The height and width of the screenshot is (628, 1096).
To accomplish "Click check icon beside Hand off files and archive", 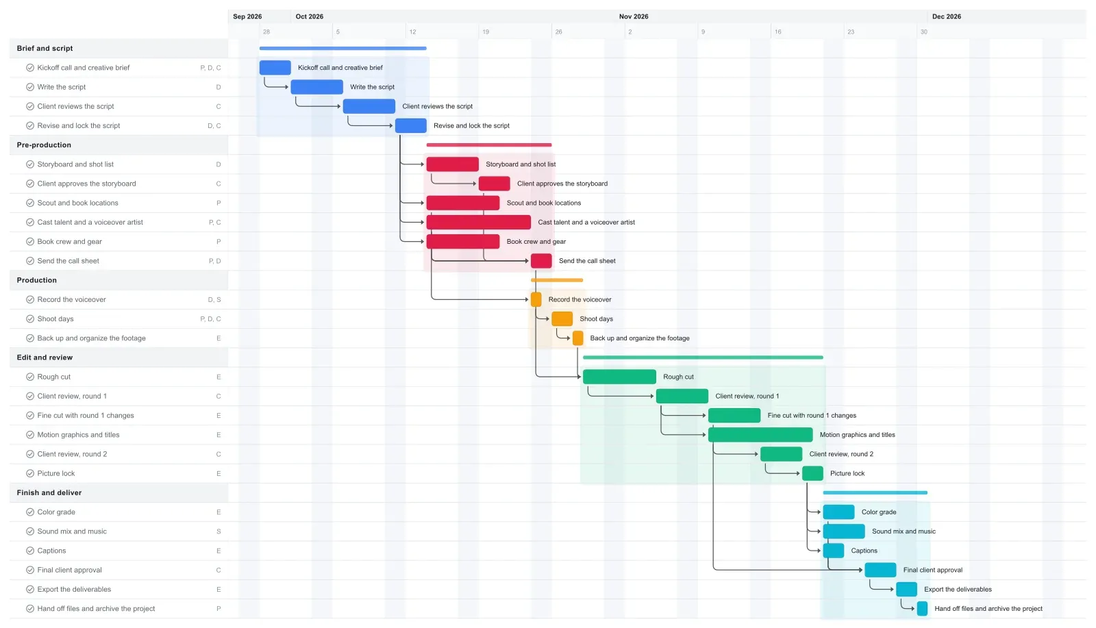I will [30, 609].
